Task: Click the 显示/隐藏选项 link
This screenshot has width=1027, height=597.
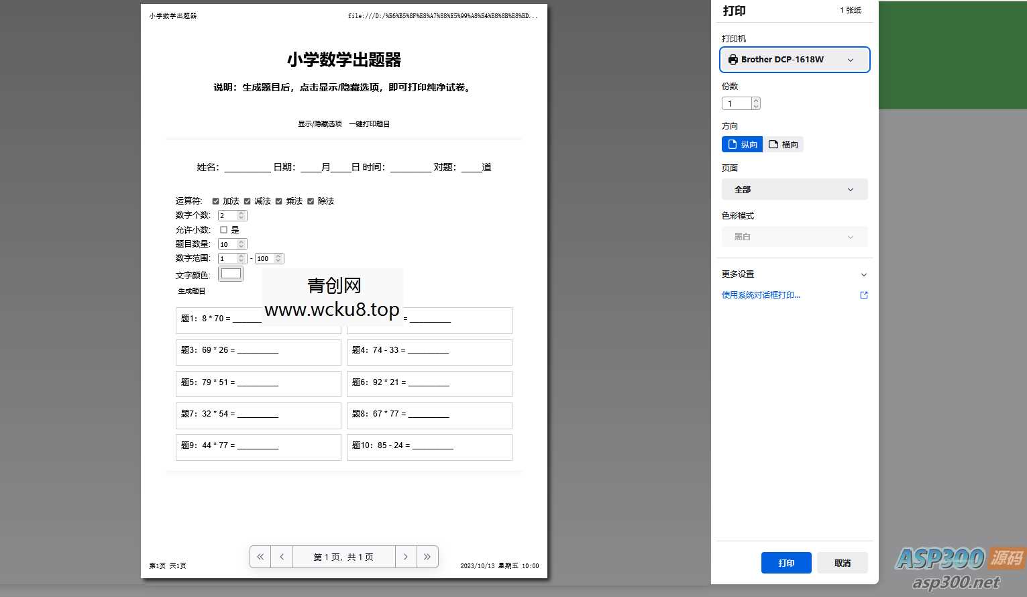Action: click(x=319, y=123)
